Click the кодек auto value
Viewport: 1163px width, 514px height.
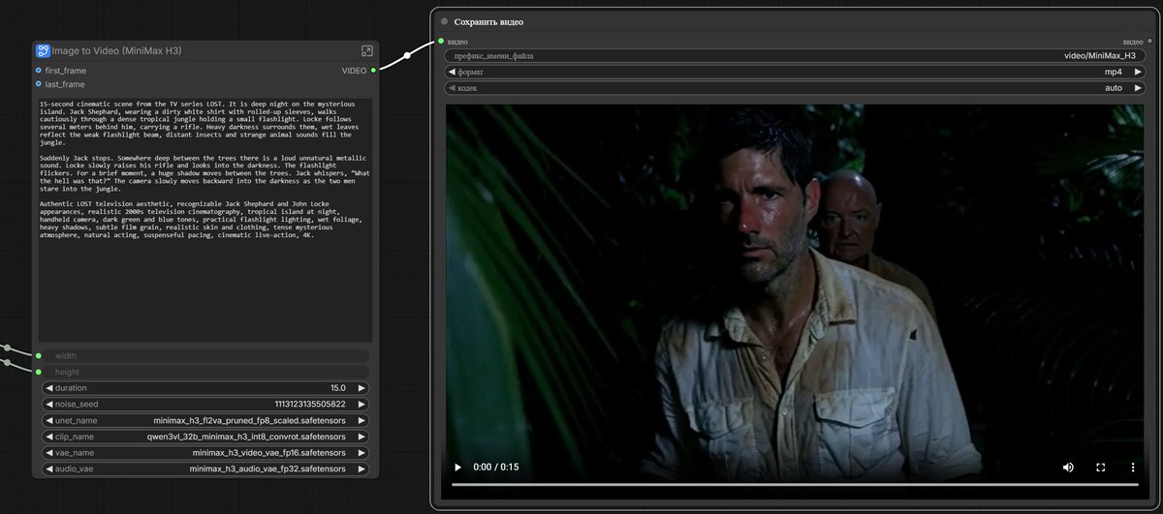[x=1114, y=88]
